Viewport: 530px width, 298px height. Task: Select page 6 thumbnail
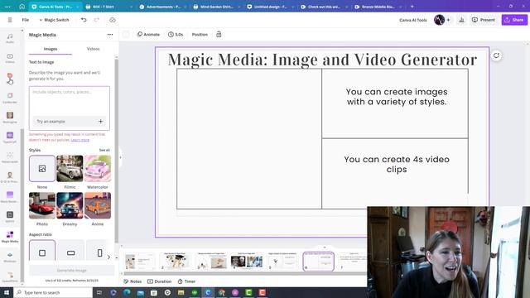[318, 262]
